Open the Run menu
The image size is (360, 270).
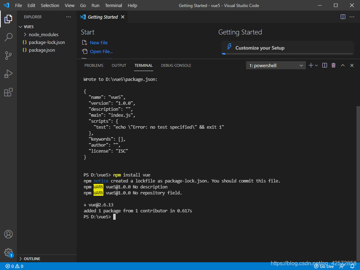click(95, 6)
